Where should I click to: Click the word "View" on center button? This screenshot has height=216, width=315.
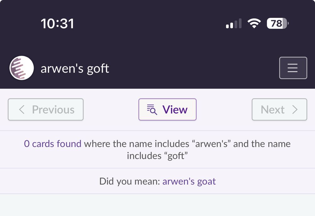pyautogui.click(x=175, y=110)
